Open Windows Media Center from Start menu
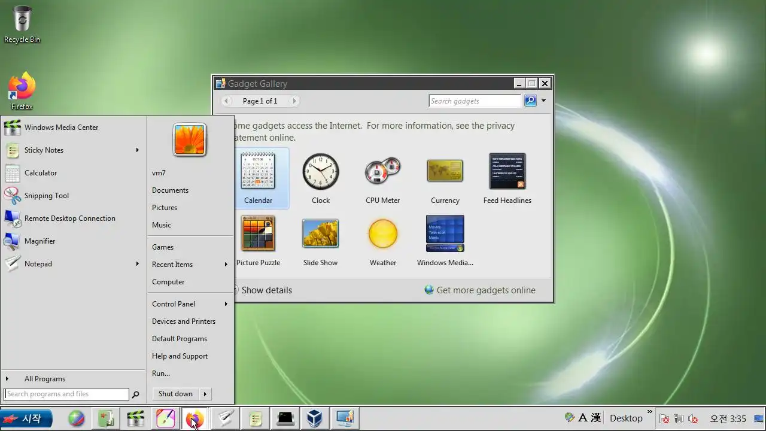 73,128
